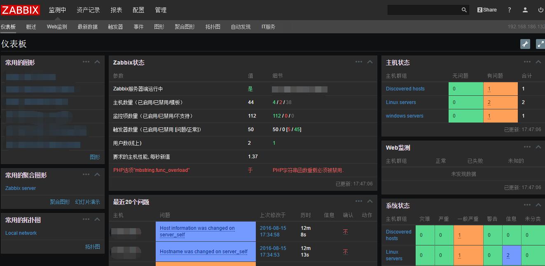Toggle fullscreen mode icon
The width and height of the screenshot is (545, 266).
[540, 44]
